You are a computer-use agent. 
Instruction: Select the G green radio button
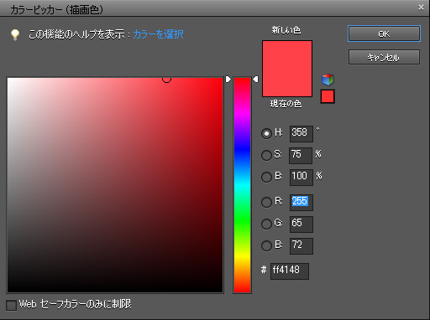coord(266,224)
